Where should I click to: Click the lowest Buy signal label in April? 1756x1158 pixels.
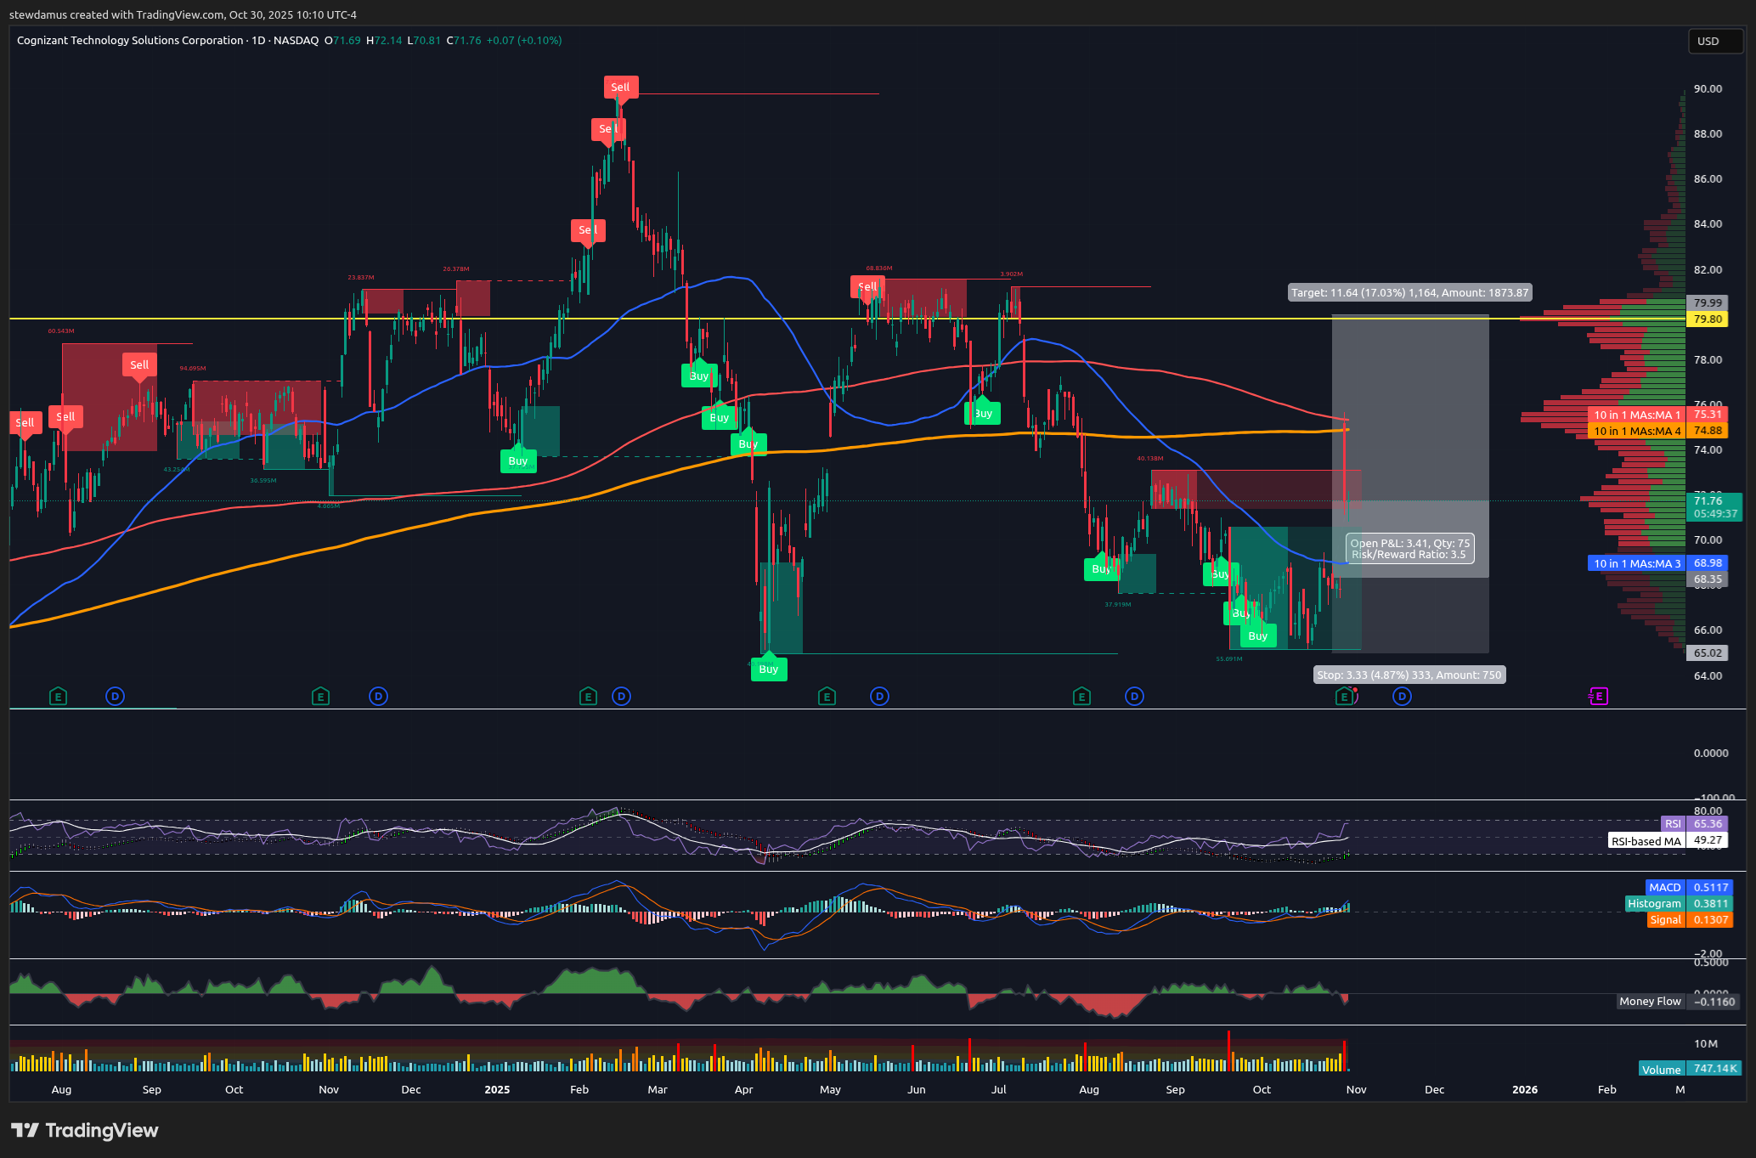(768, 669)
